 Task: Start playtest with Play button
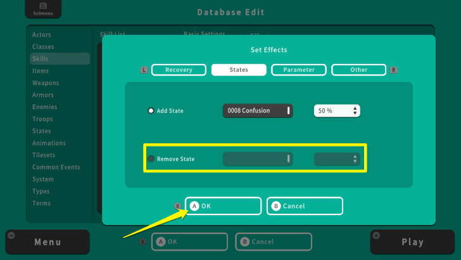tap(412, 242)
